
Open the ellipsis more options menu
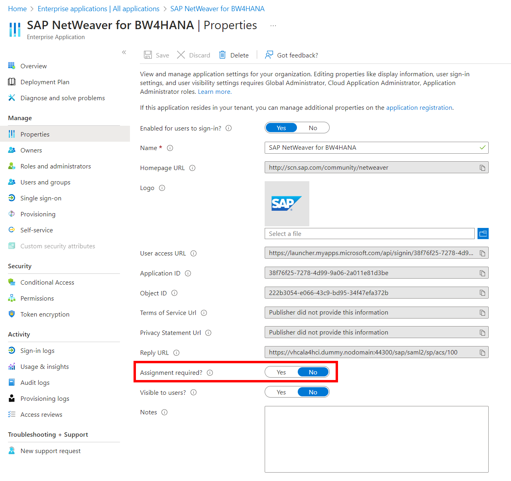click(x=273, y=26)
